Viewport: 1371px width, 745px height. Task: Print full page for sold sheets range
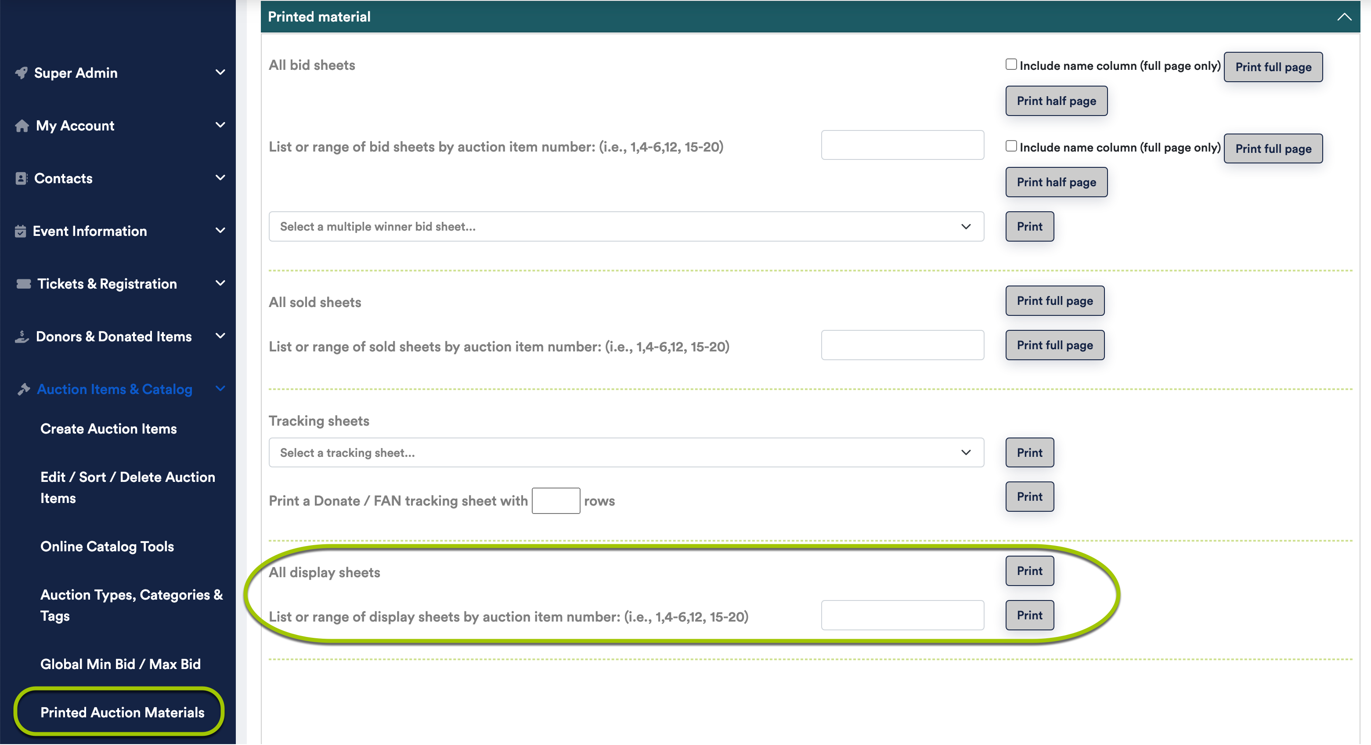[x=1055, y=345]
